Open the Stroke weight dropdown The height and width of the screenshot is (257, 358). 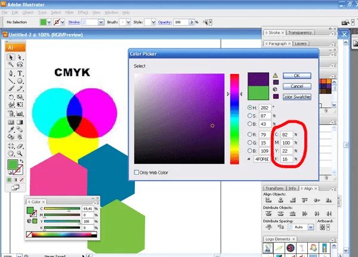coord(101,22)
